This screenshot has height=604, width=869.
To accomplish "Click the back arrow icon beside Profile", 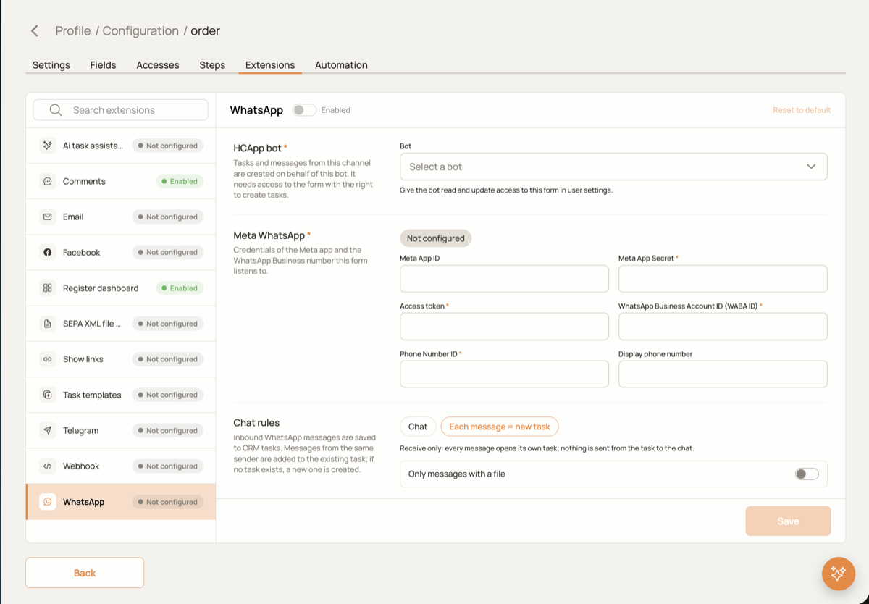I will 34,31.
